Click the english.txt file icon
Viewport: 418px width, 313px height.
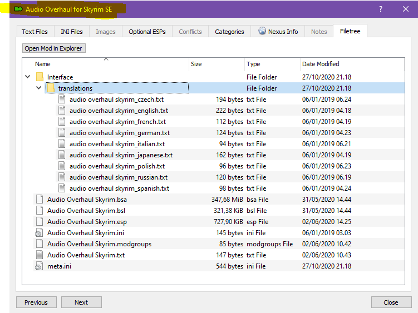point(62,111)
